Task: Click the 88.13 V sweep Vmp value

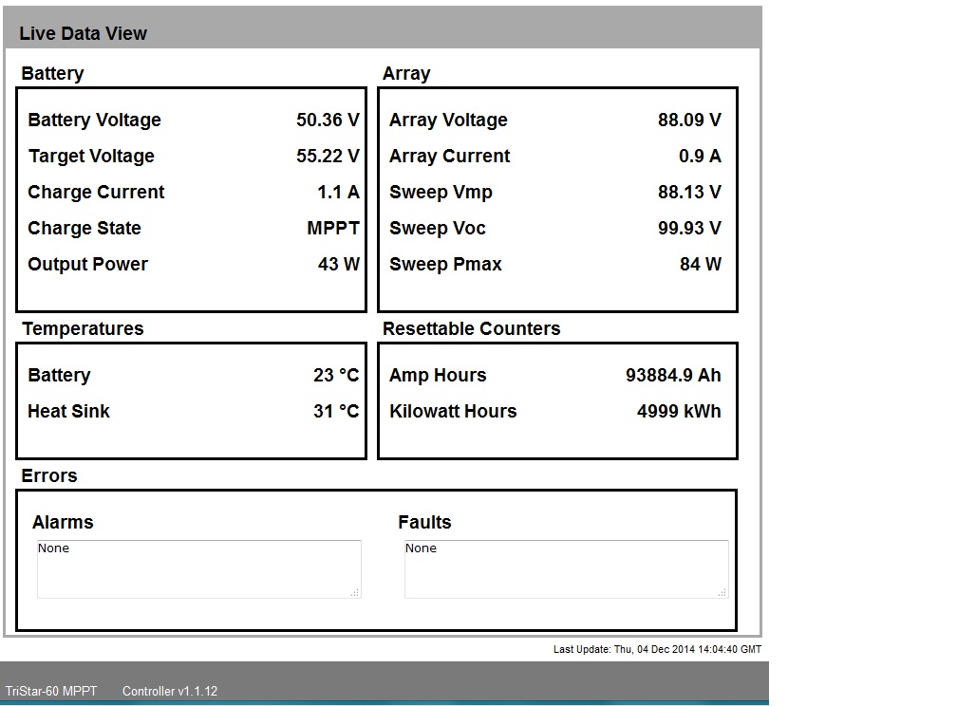Action: [x=689, y=192]
